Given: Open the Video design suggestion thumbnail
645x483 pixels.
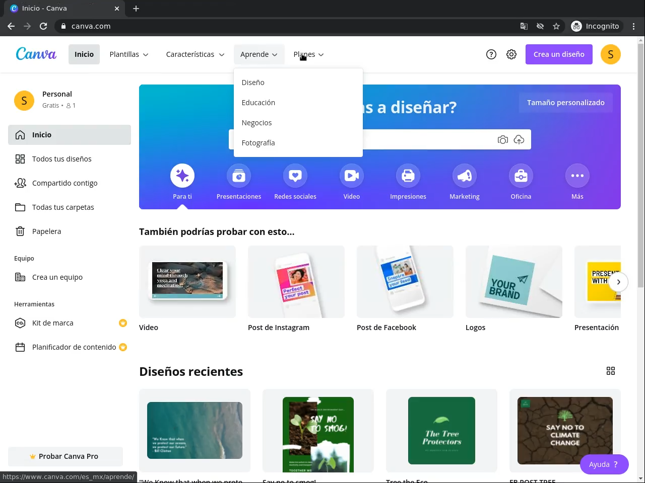Looking at the screenshot, I should [187, 282].
